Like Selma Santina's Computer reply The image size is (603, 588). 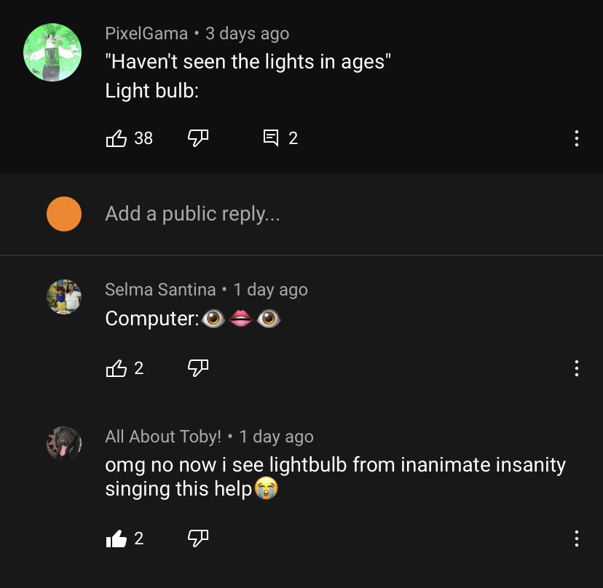(117, 369)
